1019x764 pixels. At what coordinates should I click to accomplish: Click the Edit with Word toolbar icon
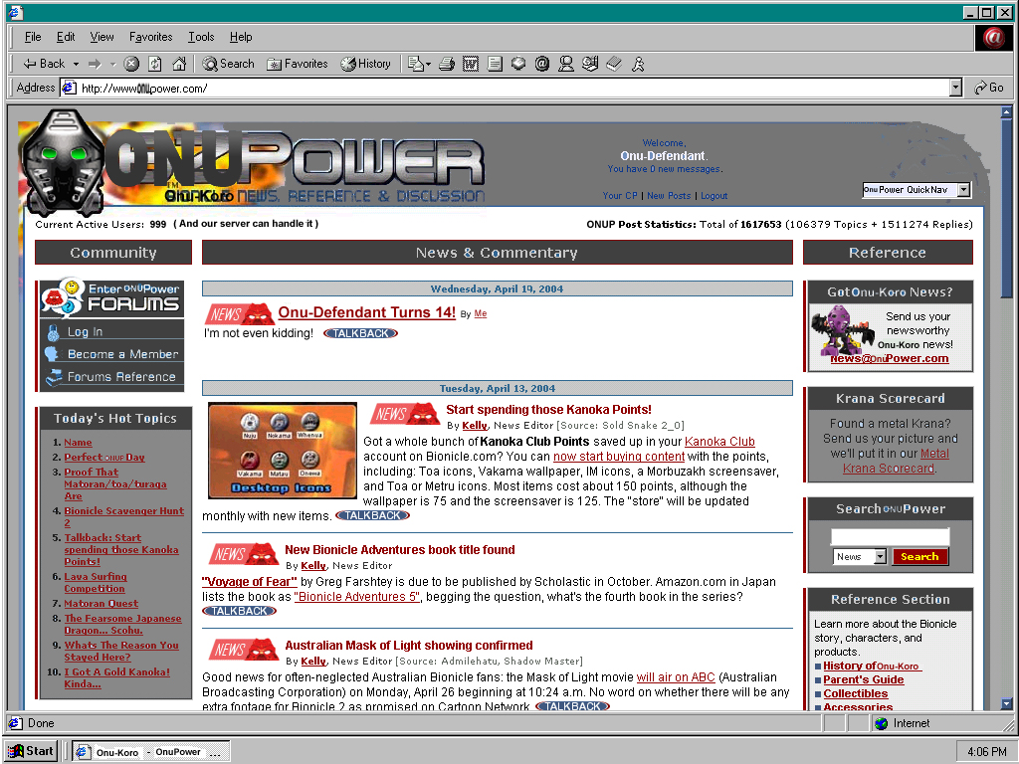(x=471, y=64)
